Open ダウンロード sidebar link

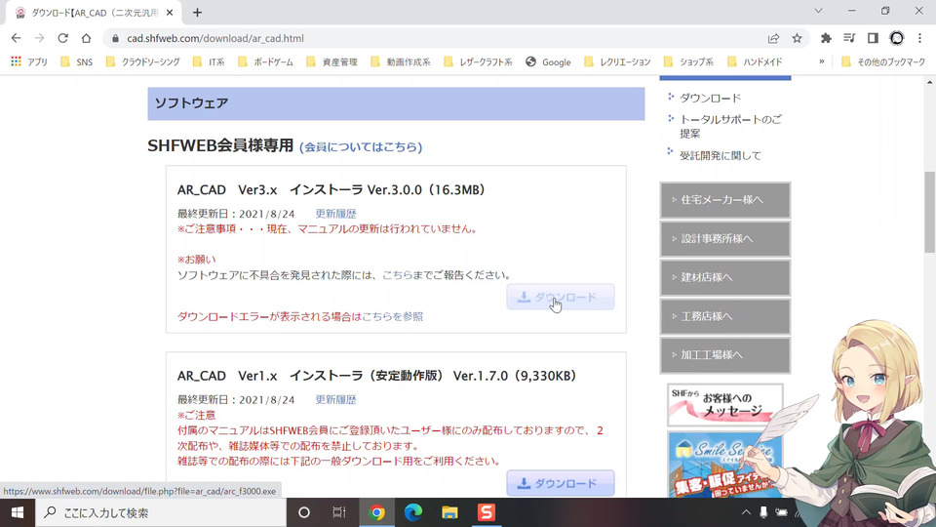coord(710,98)
